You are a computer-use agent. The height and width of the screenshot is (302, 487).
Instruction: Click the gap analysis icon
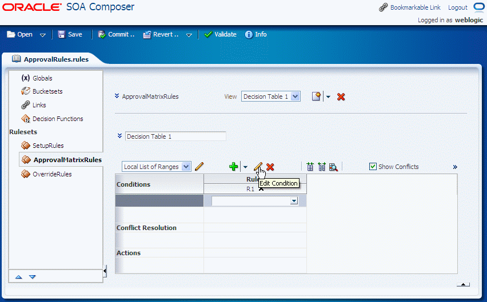tap(333, 167)
